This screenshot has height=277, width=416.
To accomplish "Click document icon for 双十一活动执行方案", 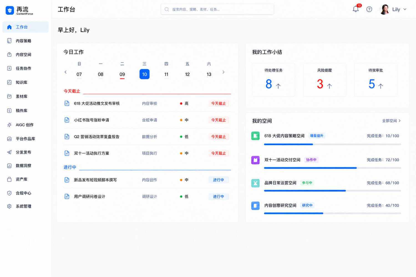I will 67,153.
